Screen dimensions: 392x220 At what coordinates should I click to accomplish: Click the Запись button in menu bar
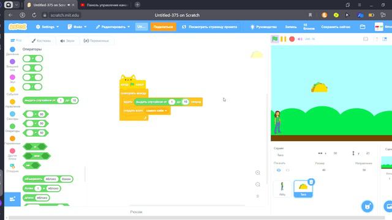tap(291, 27)
